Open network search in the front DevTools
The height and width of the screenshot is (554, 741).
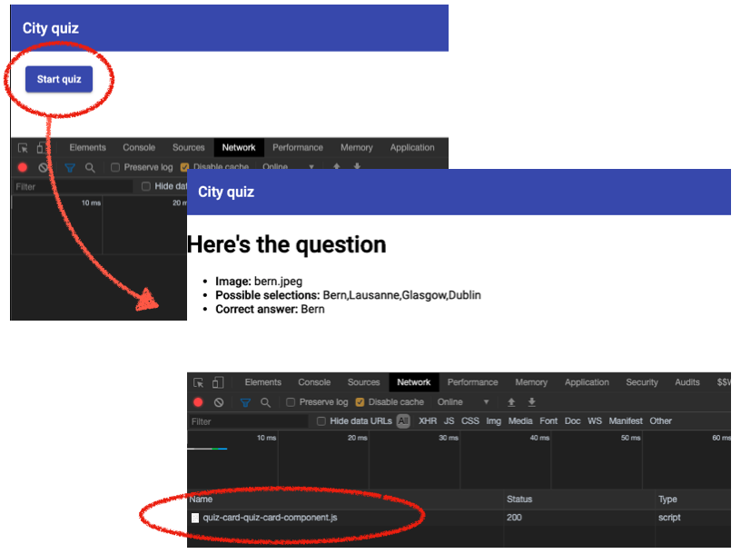pyautogui.click(x=265, y=402)
